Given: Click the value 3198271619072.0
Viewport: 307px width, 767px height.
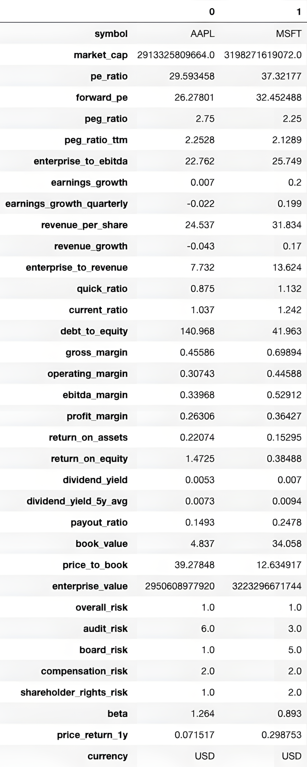Looking at the screenshot, I should pos(263,55).
